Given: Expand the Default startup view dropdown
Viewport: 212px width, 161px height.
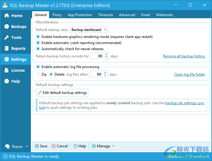Looking at the screenshot, I should (89, 30).
